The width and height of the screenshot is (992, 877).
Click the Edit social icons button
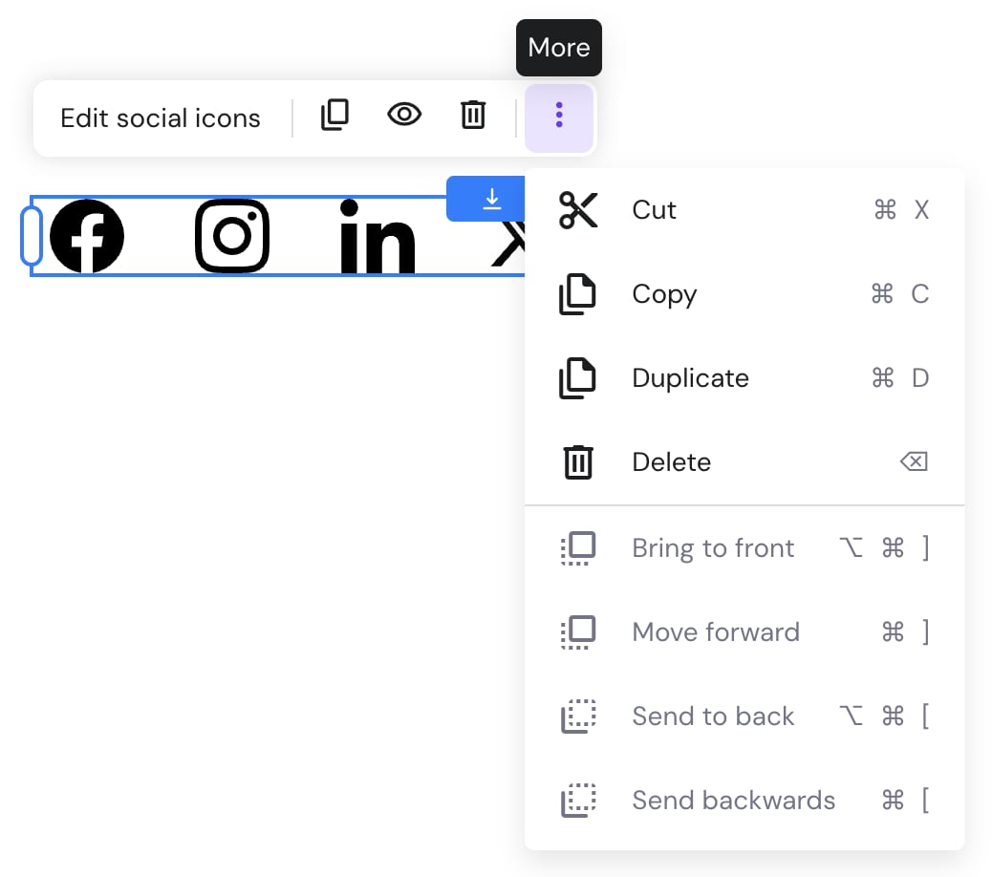[x=160, y=118]
